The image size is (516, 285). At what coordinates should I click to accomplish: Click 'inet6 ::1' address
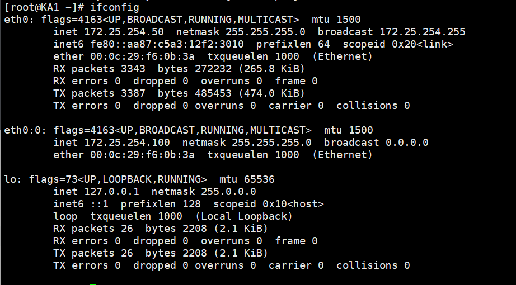coord(81,204)
